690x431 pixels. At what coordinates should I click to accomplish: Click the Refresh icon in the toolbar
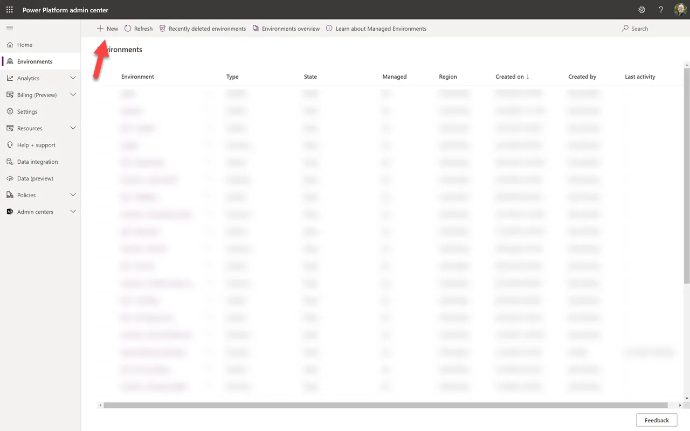click(128, 28)
